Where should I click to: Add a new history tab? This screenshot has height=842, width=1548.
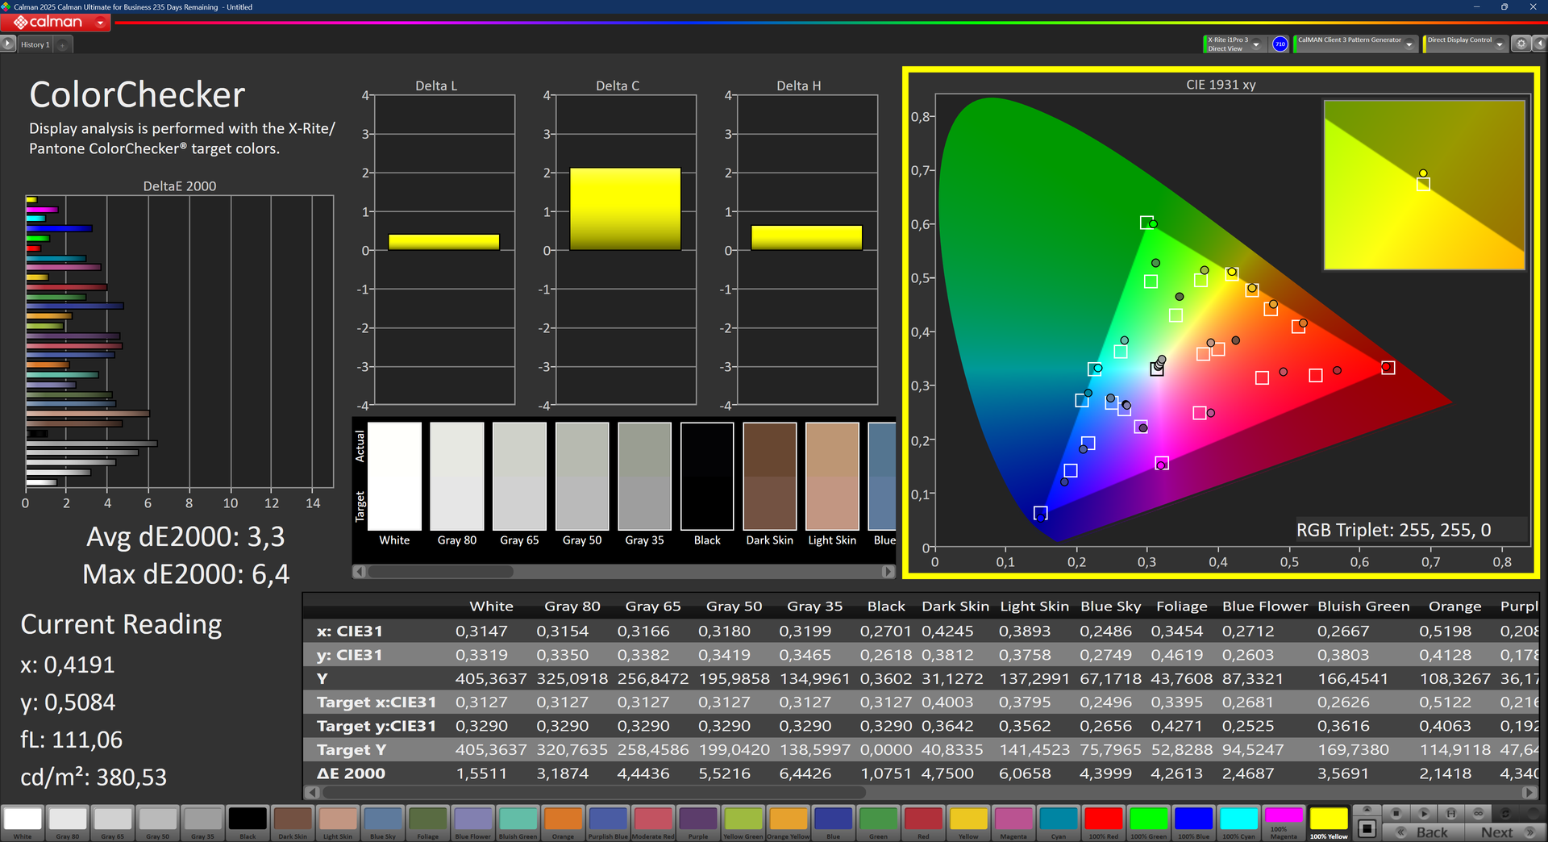63,45
